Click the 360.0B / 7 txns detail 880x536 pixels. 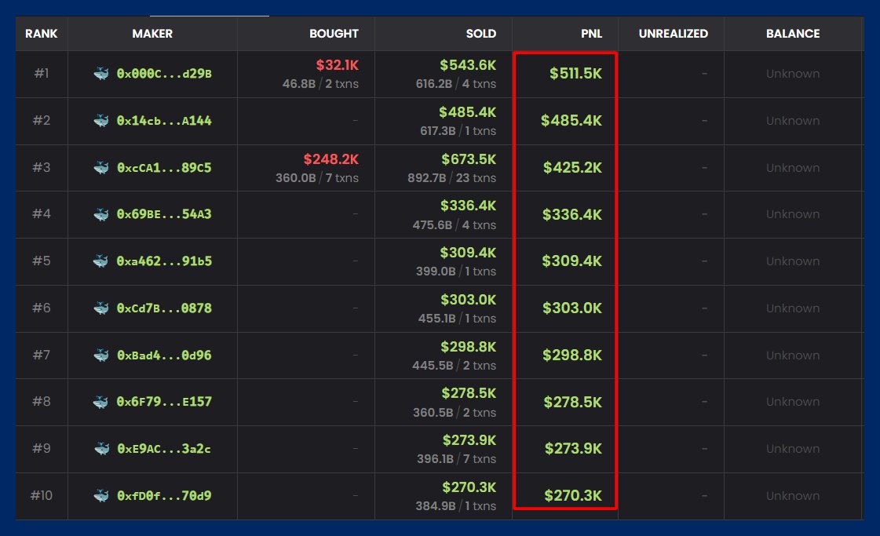317,178
